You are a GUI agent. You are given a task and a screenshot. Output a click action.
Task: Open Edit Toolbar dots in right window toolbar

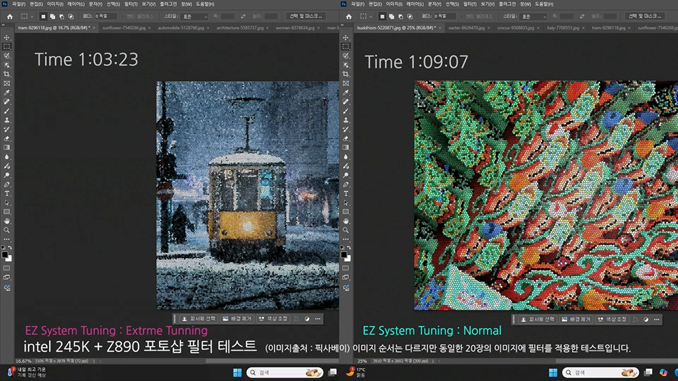[346, 239]
